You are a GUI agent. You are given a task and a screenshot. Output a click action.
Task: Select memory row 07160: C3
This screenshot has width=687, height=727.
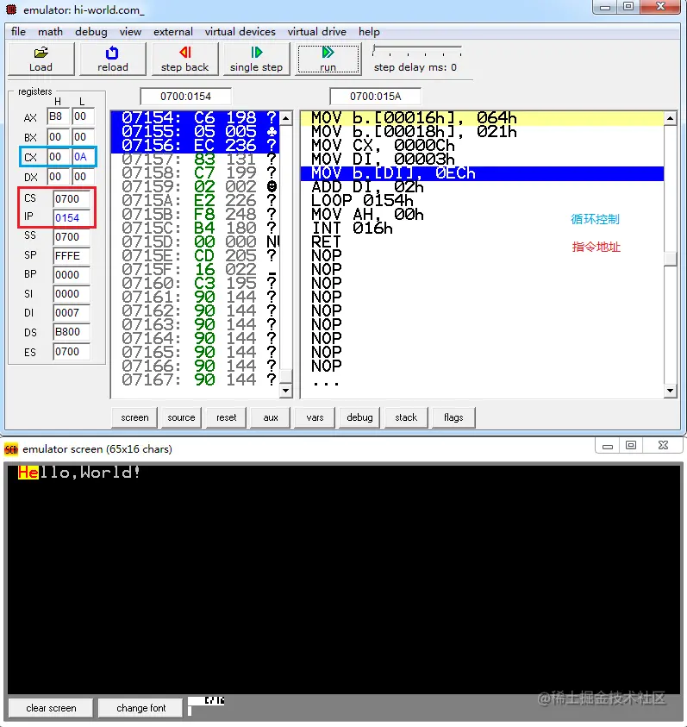coord(195,283)
